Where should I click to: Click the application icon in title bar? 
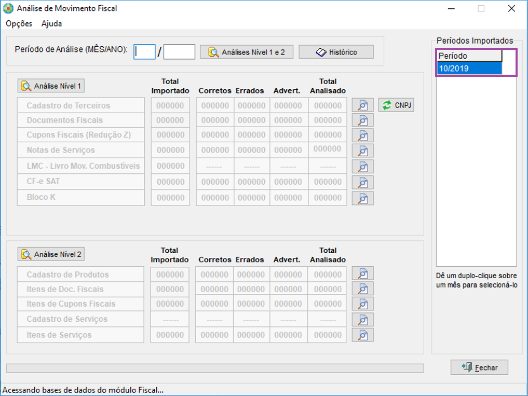coord(8,8)
